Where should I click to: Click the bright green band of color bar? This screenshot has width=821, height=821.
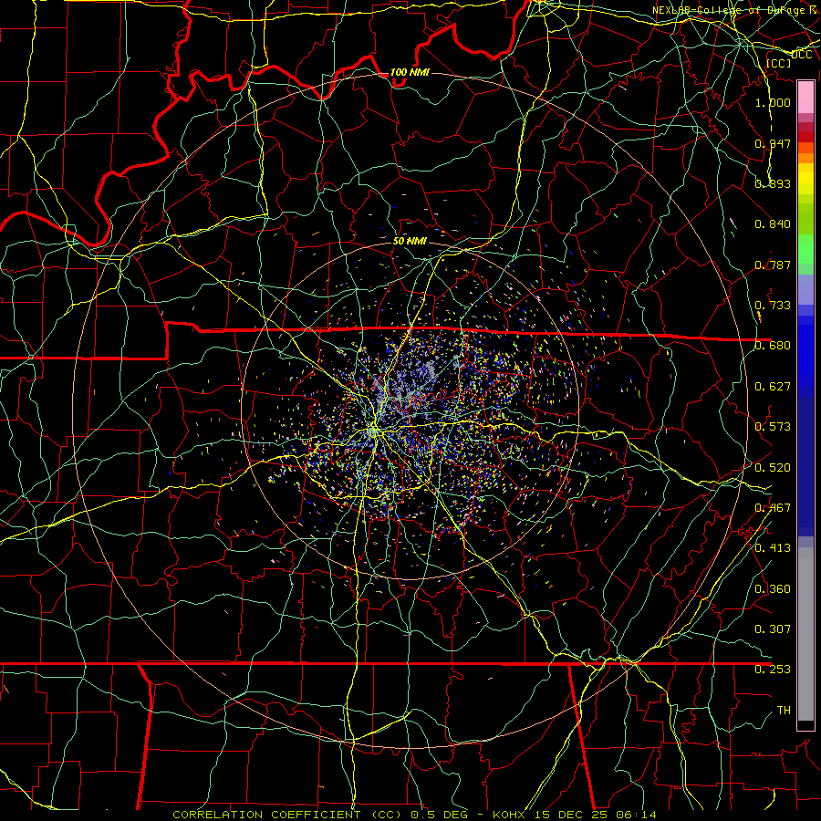click(x=805, y=249)
